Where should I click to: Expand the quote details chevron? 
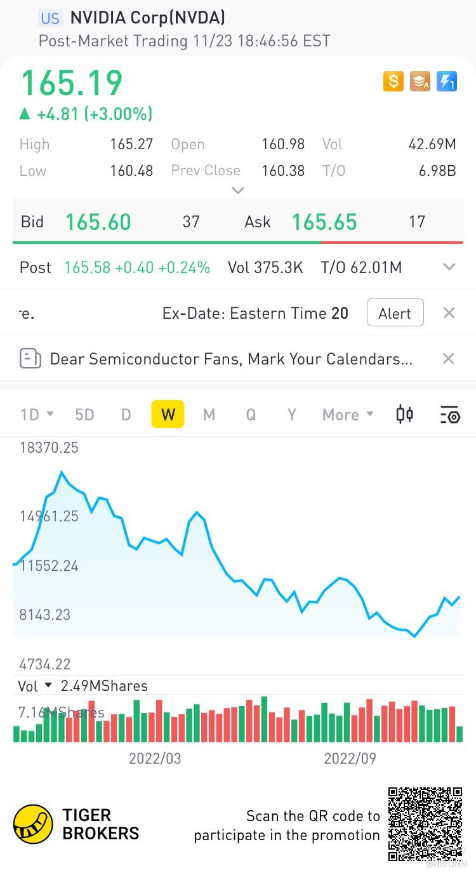click(238, 190)
